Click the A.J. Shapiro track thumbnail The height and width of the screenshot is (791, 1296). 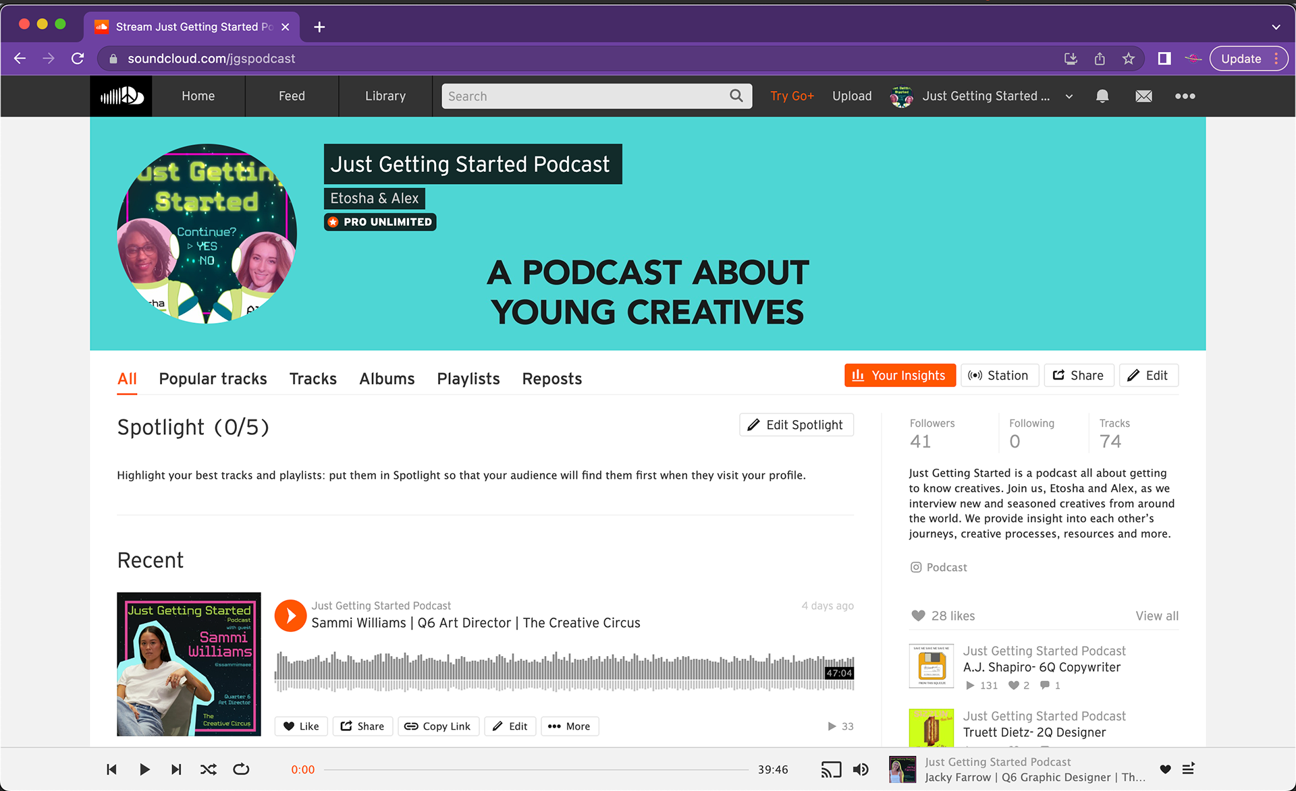click(932, 666)
